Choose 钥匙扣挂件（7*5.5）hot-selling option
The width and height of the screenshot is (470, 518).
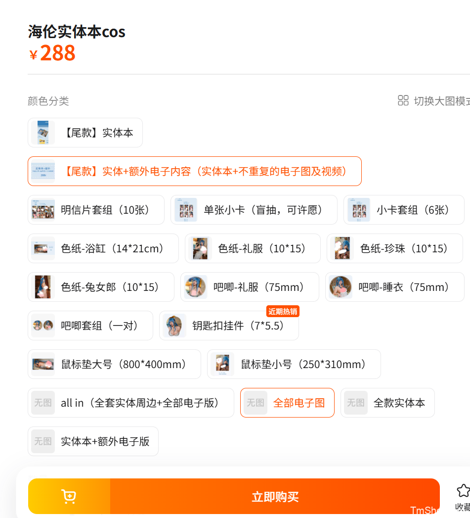229,326
